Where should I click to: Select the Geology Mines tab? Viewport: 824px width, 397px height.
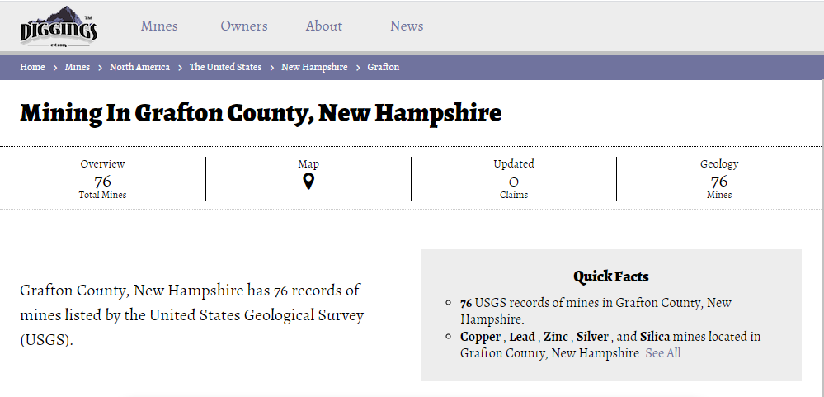(719, 178)
